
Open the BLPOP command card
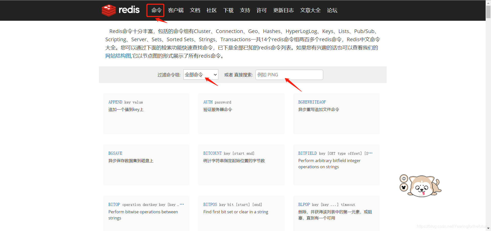(x=336, y=213)
